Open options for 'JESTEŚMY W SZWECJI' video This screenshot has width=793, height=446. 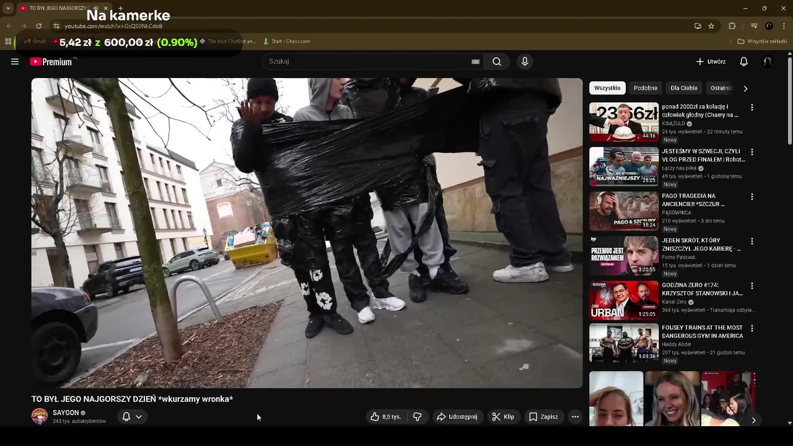[x=752, y=152]
